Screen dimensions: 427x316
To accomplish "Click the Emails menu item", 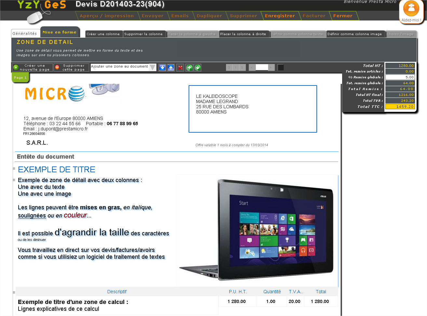I will [x=180, y=16].
